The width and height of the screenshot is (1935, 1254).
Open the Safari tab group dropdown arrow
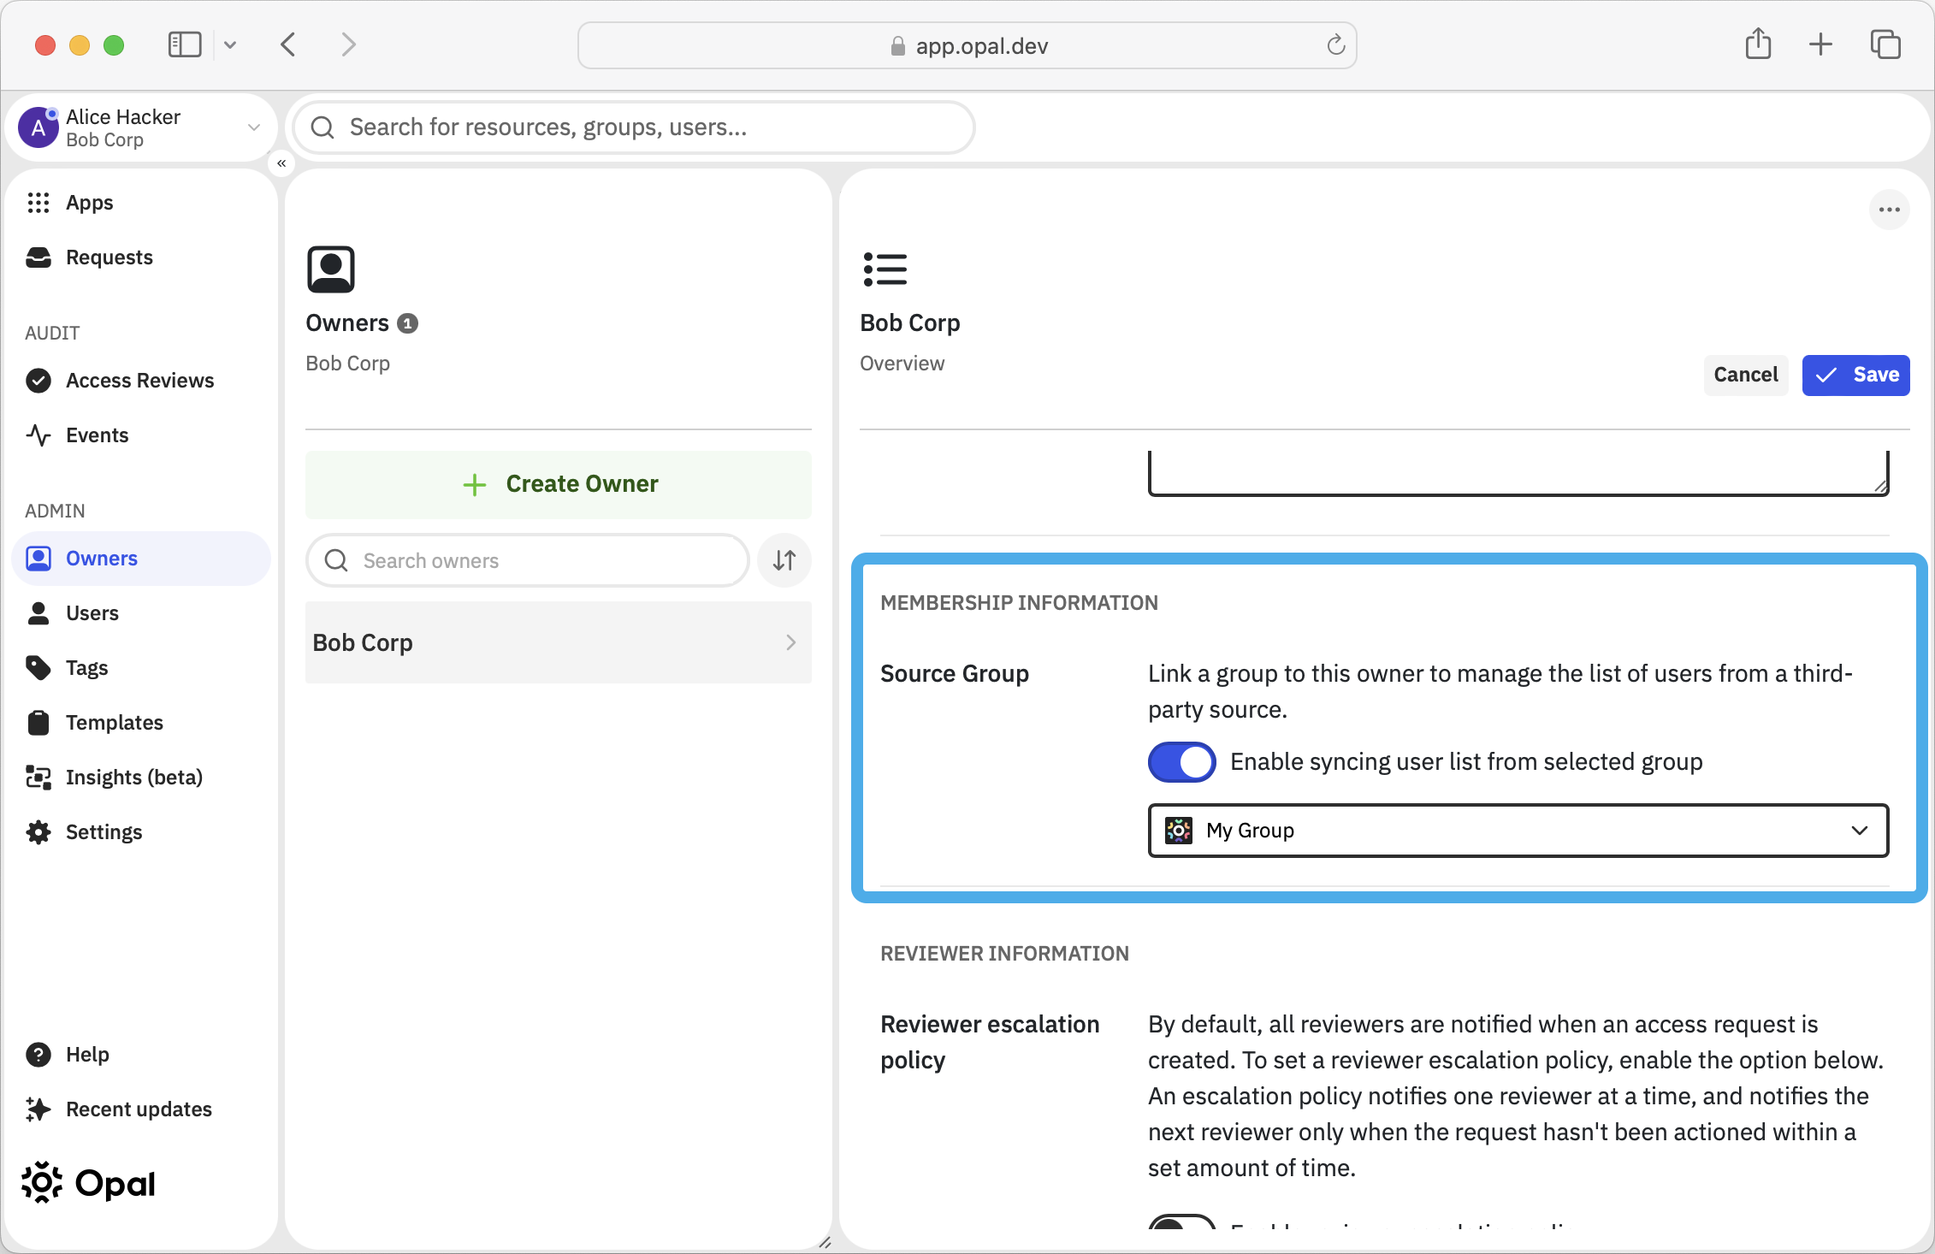230,44
